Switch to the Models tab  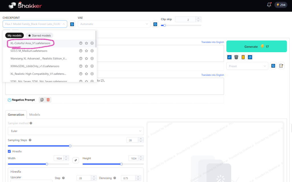coord(35,114)
